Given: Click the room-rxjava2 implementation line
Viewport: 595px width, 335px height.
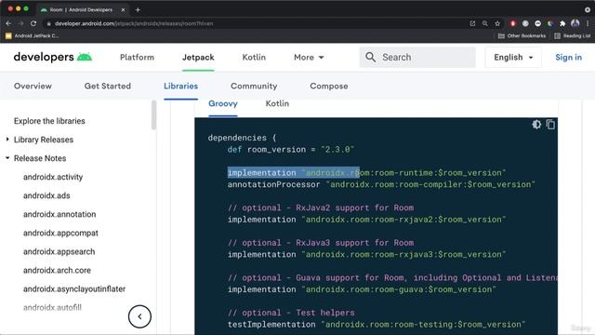Looking at the screenshot, I should tap(366, 220).
